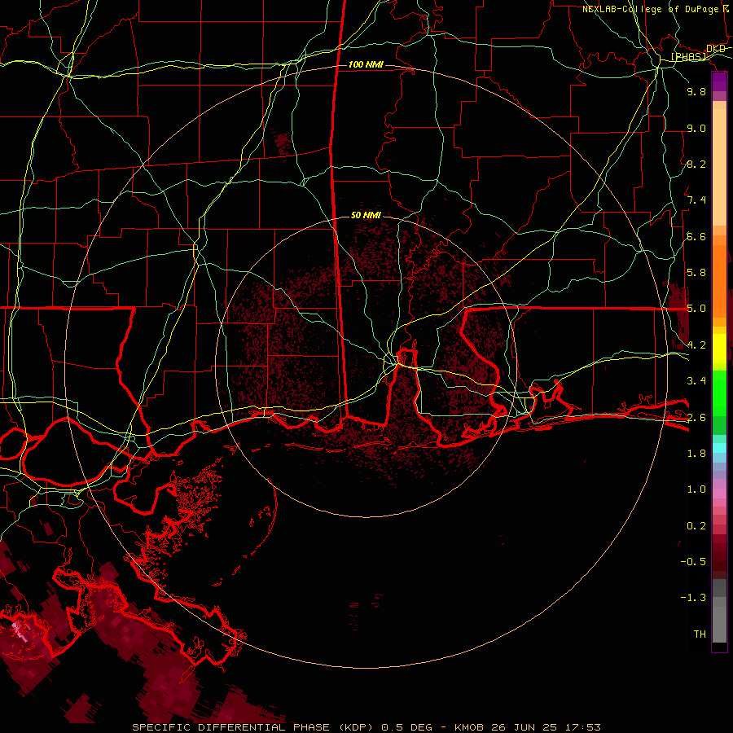Screen dimensions: 733x733
Task: Select the bright green swatch beside 3.4
Action: point(719,393)
